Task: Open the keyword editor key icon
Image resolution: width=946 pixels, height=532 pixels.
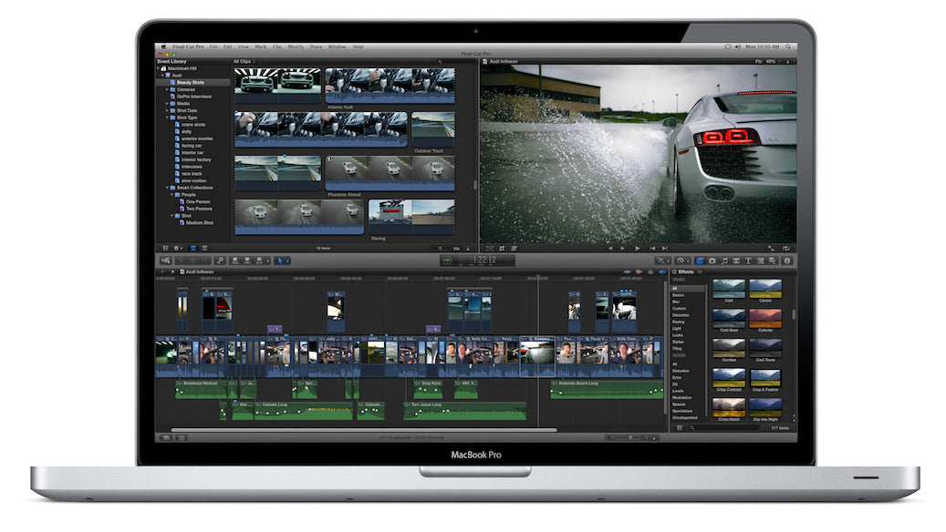Action: tap(220, 261)
